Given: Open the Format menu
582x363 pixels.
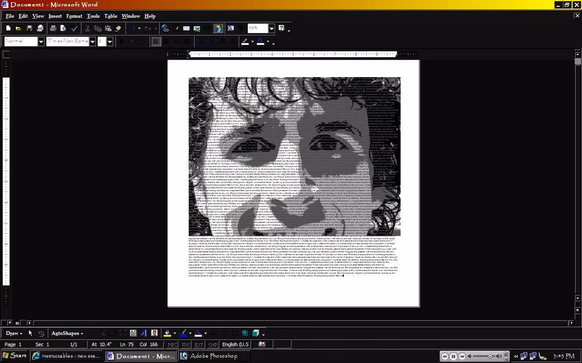Looking at the screenshot, I should (x=74, y=16).
